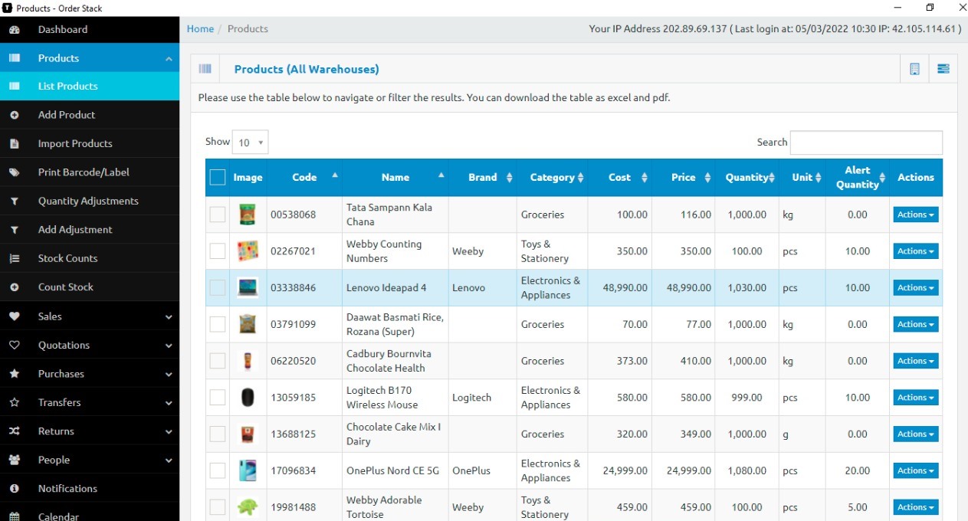Click the Count Stock plus icon
968x521 pixels.
pos(14,287)
